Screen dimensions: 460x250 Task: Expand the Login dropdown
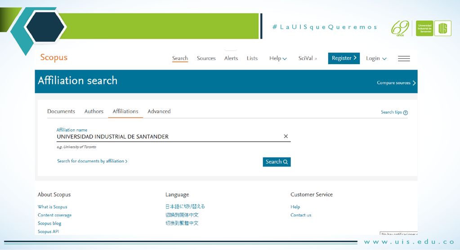click(x=376, y=58)
